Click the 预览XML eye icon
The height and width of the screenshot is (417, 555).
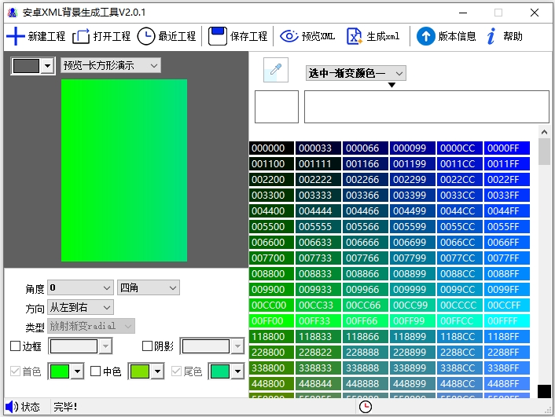(x=289, y=36)
